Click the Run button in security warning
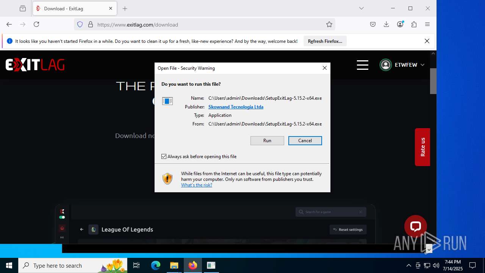Screen dimensions: 485x273 tap(267, 141)
